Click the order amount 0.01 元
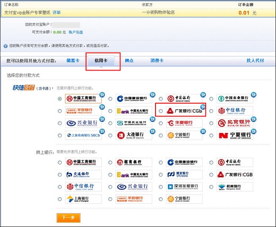276x227 pixels. (x=247, y=13)
